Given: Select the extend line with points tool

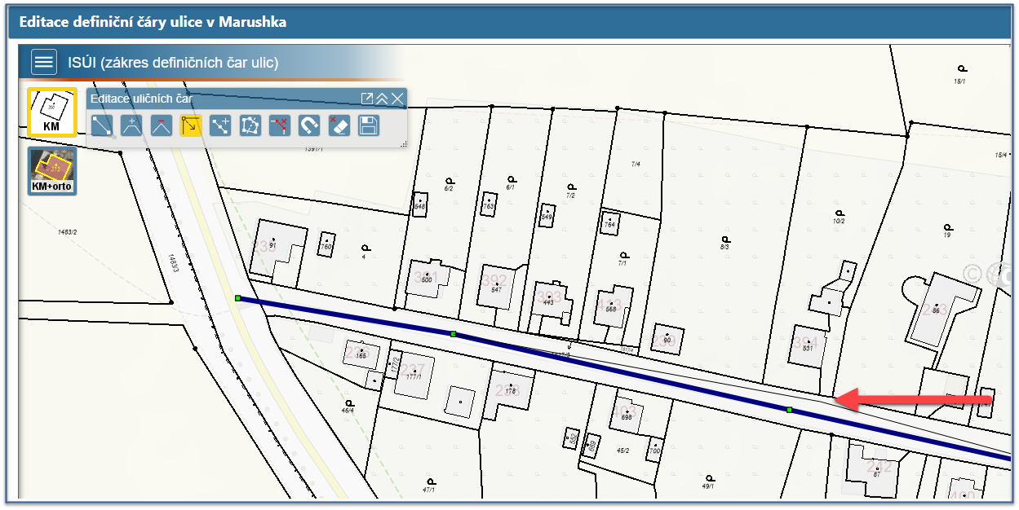Looking at the screenshot, I should coord(220,125).
